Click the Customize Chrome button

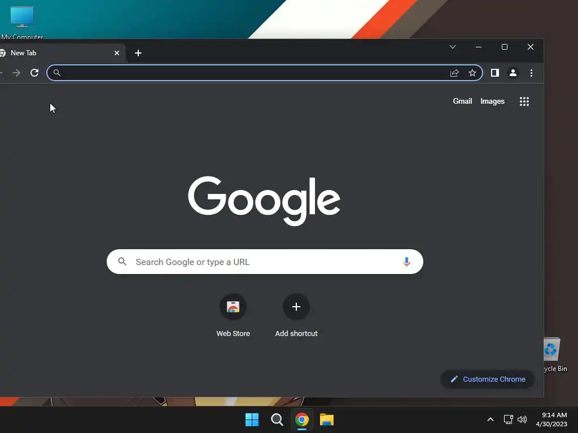pos(488,379)
